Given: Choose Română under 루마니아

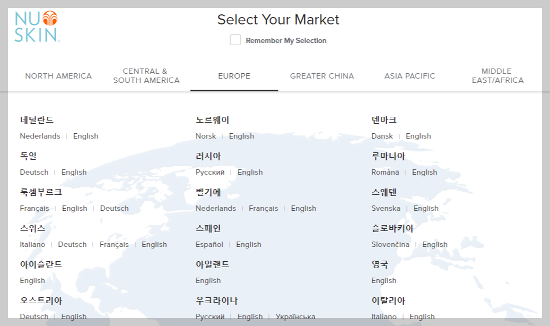Looking at the screenshot, I should pyautogui.click(x=385, y=172).
